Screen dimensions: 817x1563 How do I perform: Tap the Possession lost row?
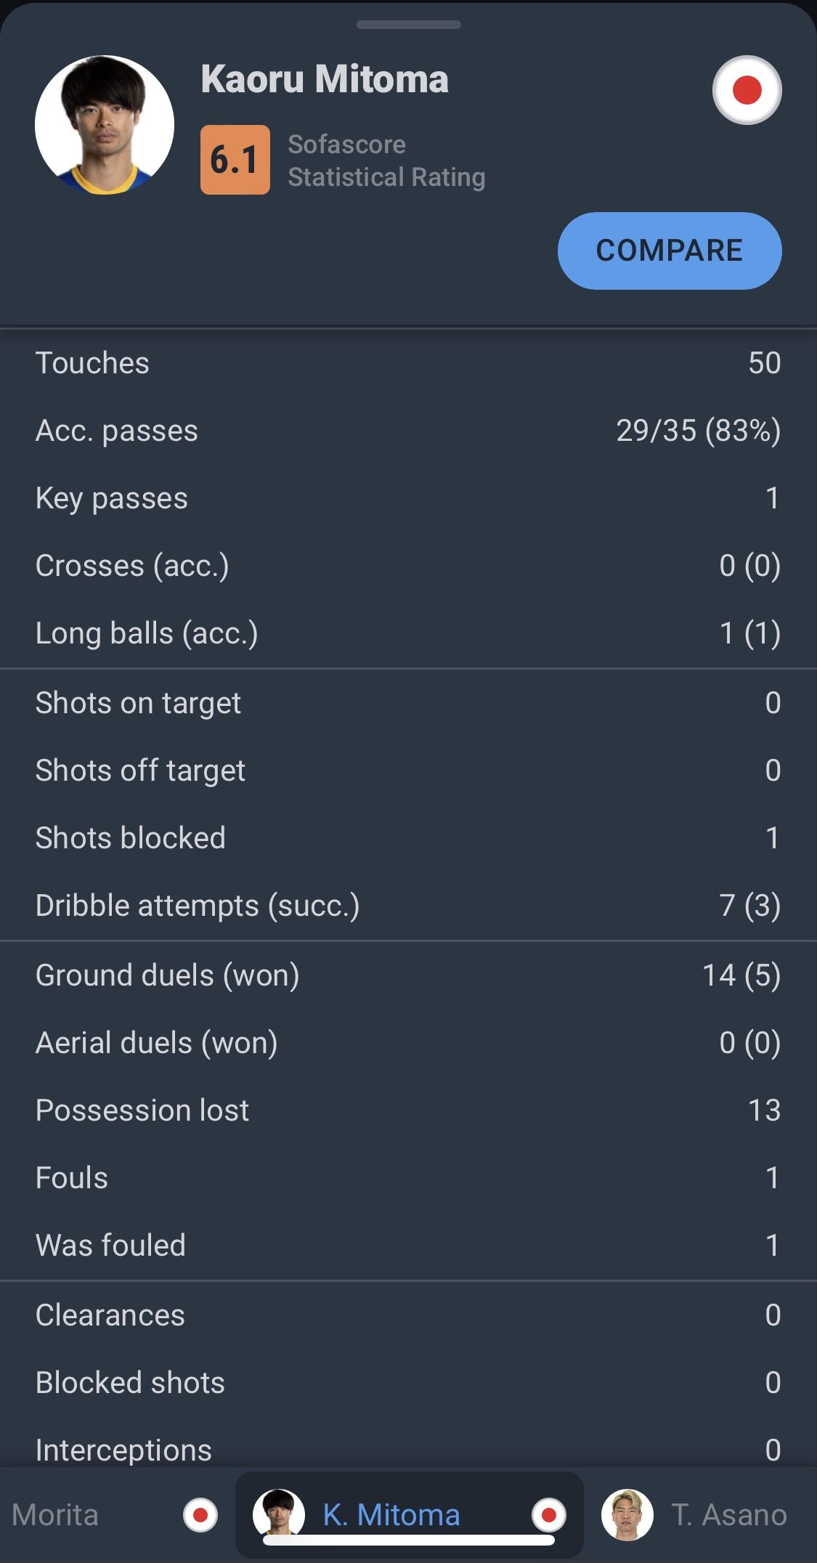408,1111
